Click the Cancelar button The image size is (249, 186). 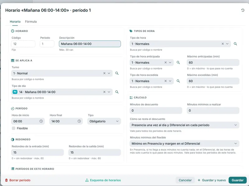click(185, 180)
